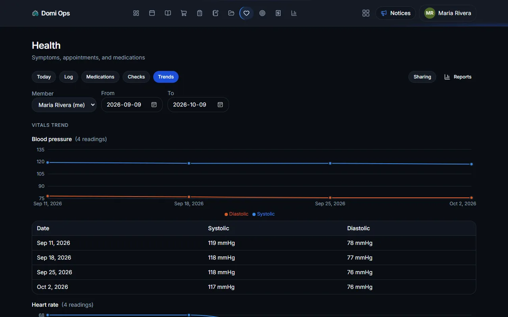Open the Maria Rivera profile menu

[x=448, y=13]
